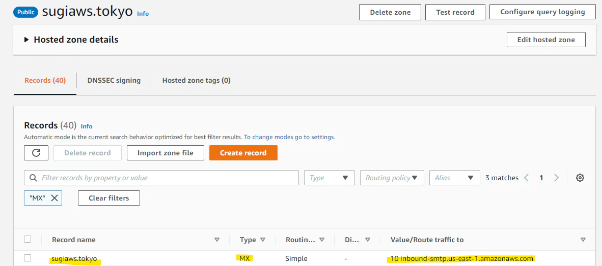The image size is (602, 266).
Task: Switch to the Records (40) tab
Action: click(x=45, y=80)
